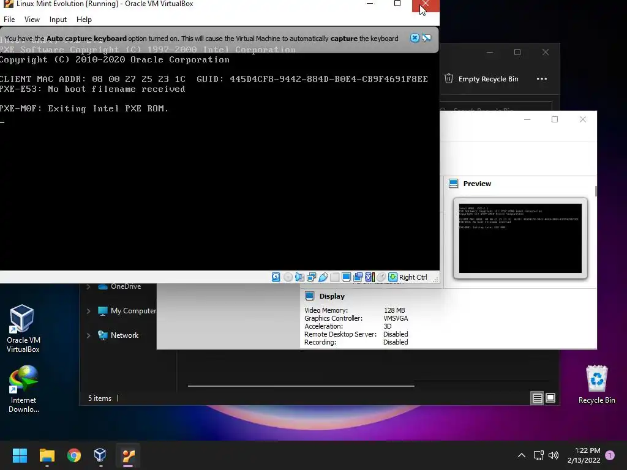Open the more options ellipsis in Recycle Bin window
627x470 pixels.
pos(542,79)
